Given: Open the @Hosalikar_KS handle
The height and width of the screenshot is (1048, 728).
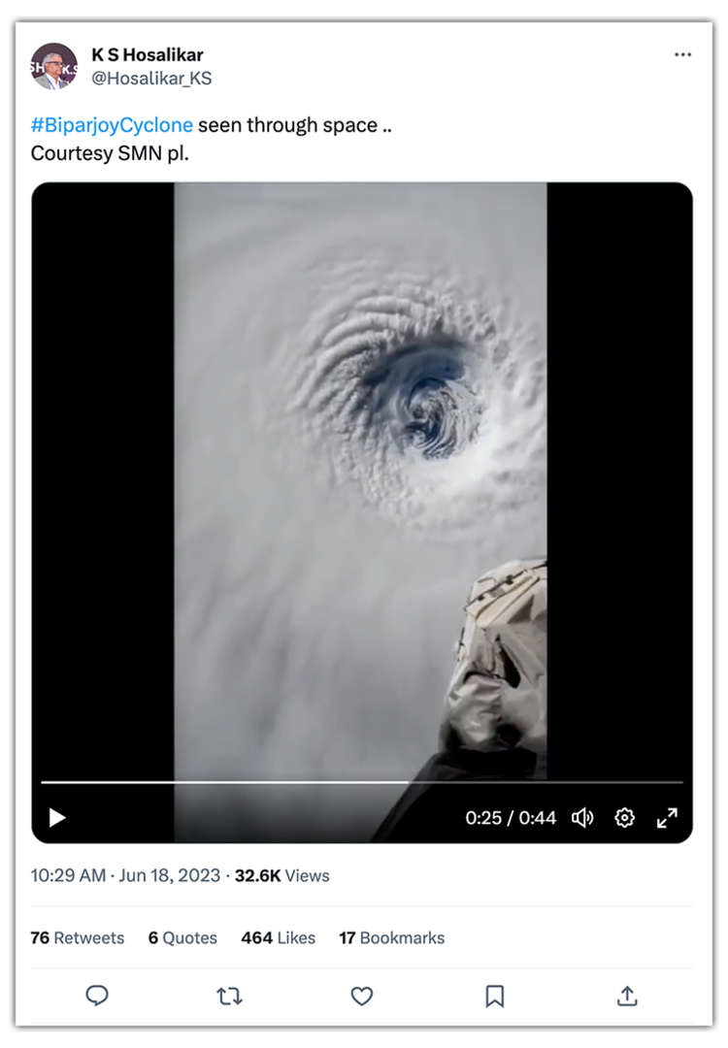Looking at the screenshot, I should click(x=151, y=79).
